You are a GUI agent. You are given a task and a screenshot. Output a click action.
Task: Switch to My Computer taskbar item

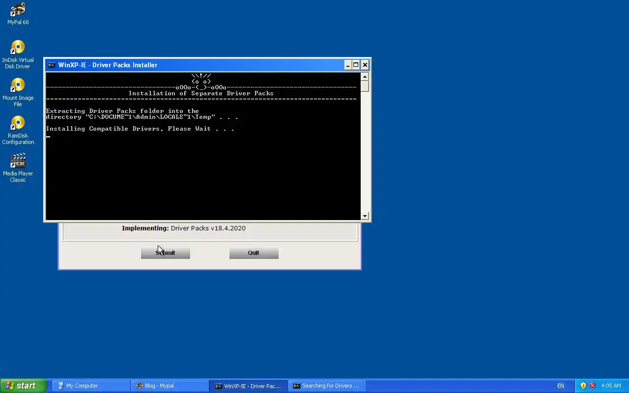(91, 386)
